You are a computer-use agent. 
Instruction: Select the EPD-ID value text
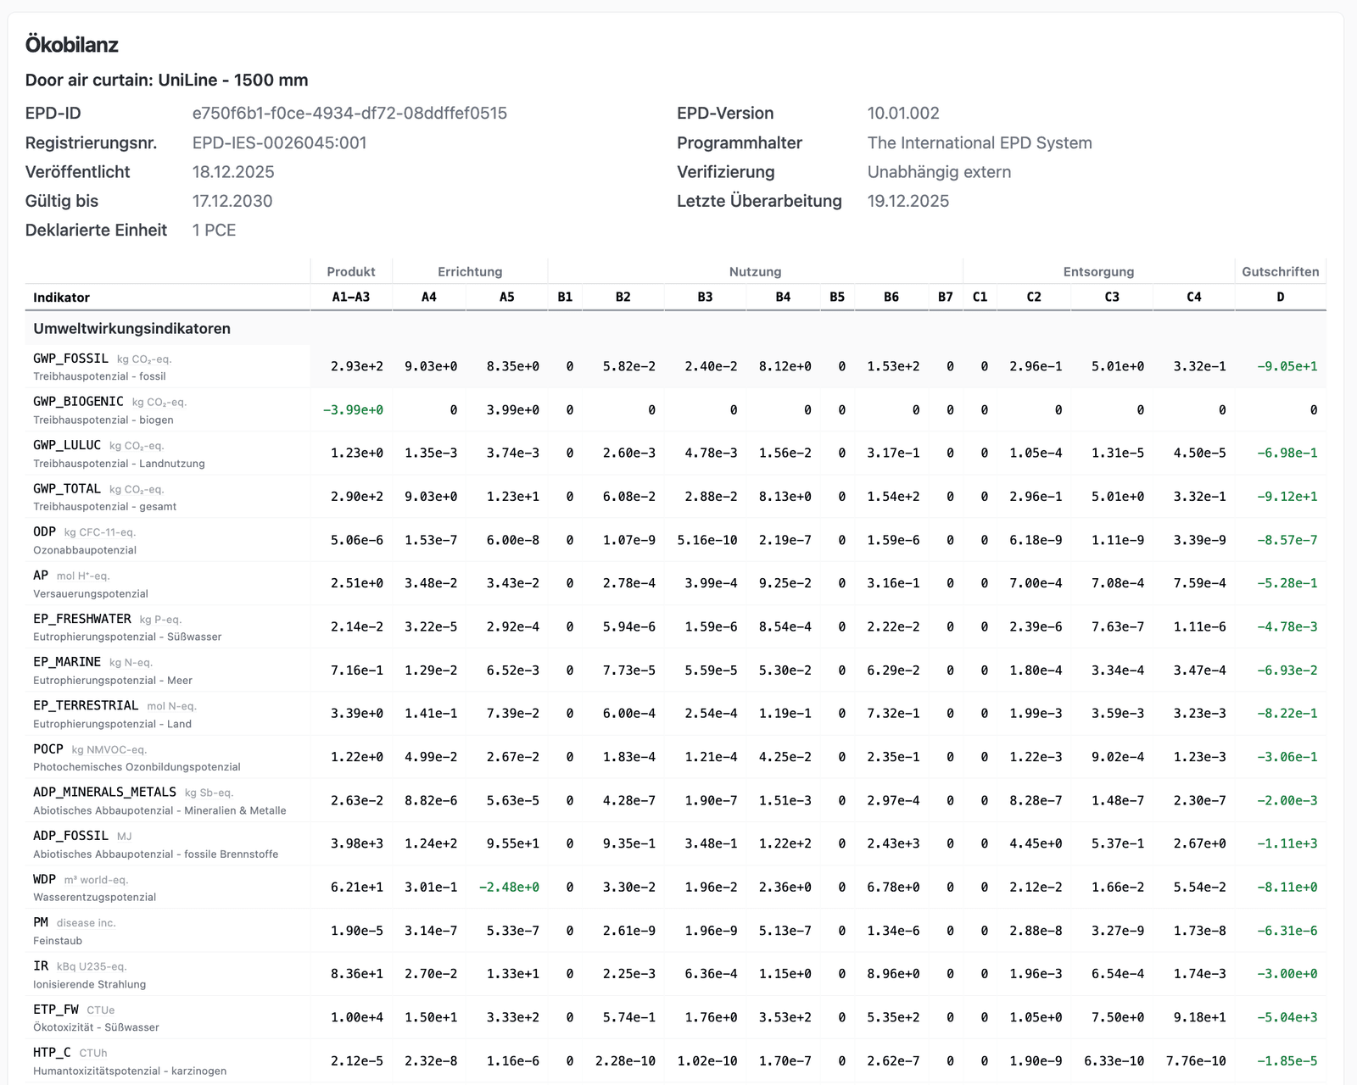(349, 114)
